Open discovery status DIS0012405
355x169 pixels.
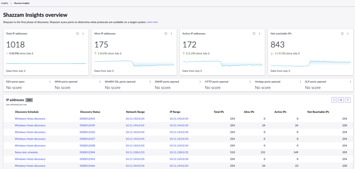click(x=88, y=118)
